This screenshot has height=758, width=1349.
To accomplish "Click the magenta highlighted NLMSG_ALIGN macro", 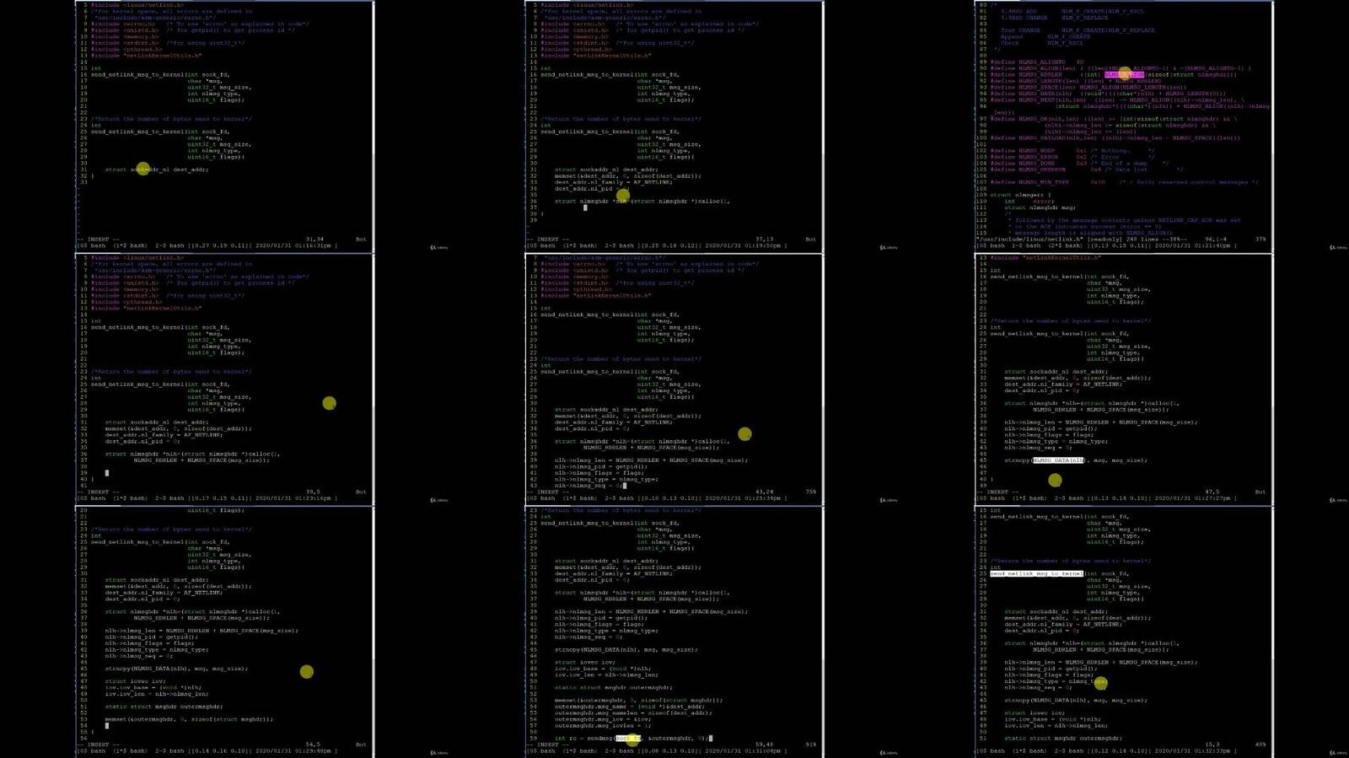I will (1124, 75).
